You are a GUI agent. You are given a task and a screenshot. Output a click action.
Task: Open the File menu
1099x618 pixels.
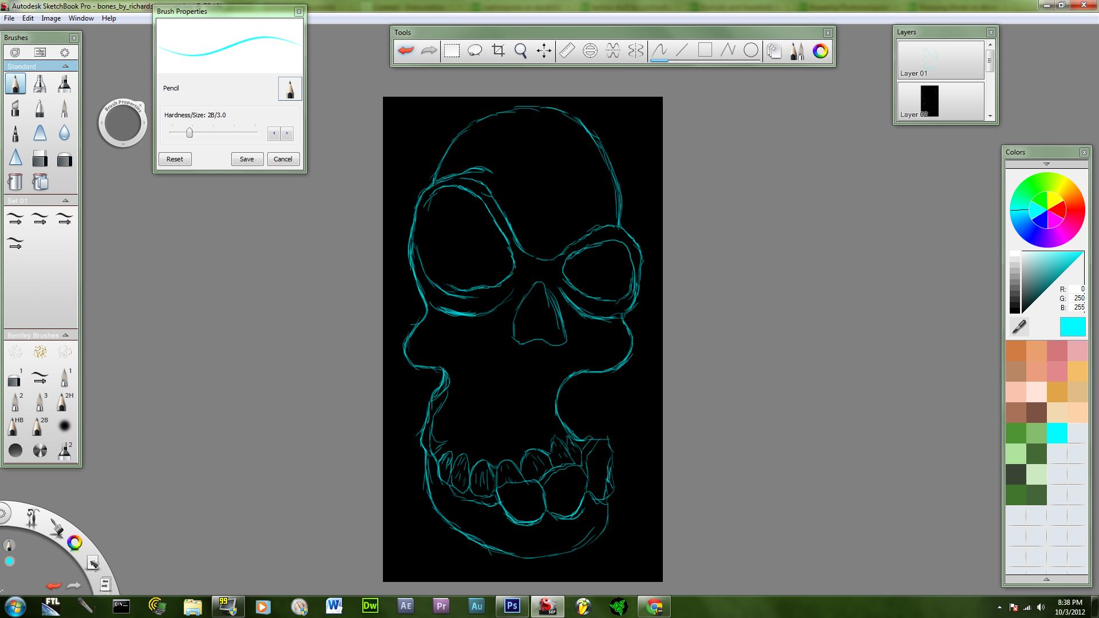coord(9,18)
